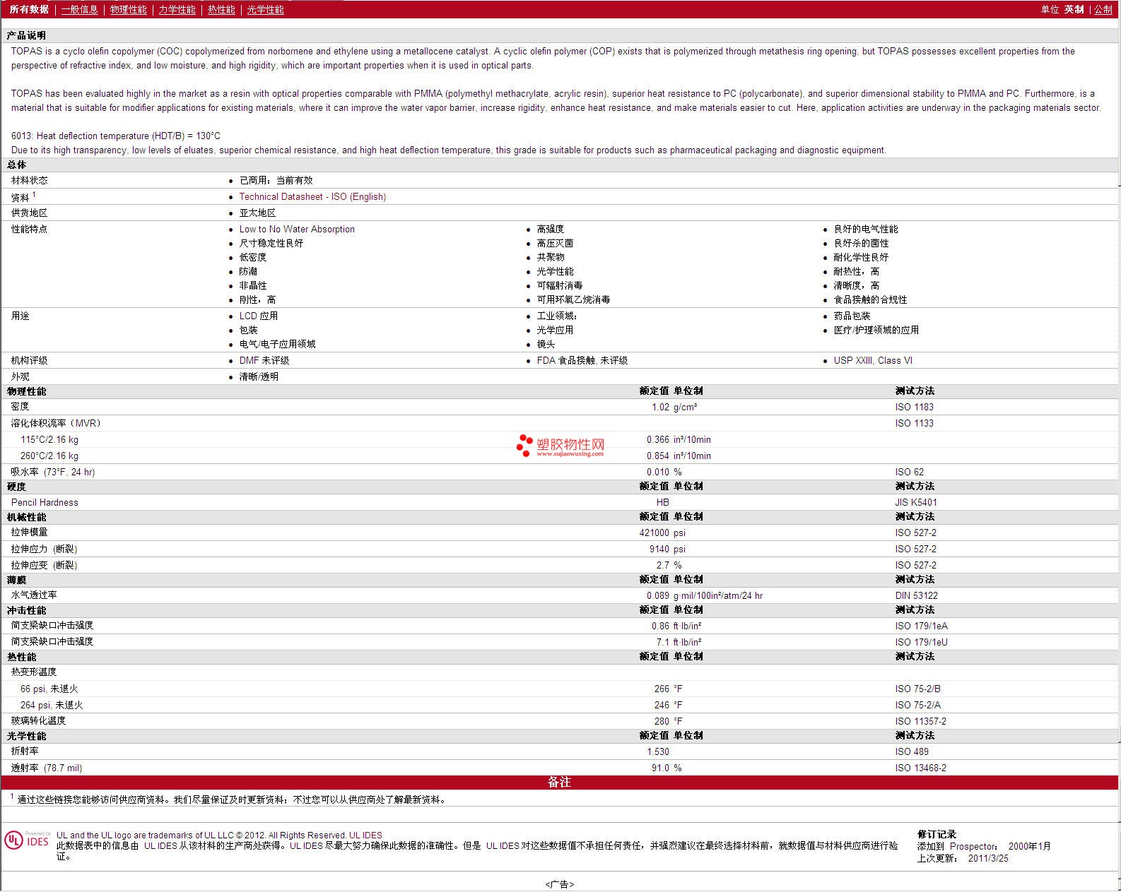The image size is (1121, 892).
Task: Click the 密度 value 1.02 g/cm³
Action: click(x=674, y=407)
